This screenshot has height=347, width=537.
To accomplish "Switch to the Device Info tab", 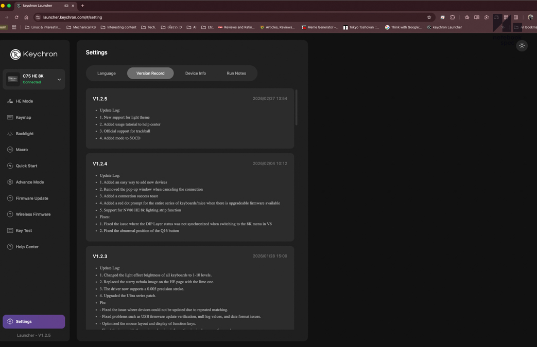I will [196, 74].
